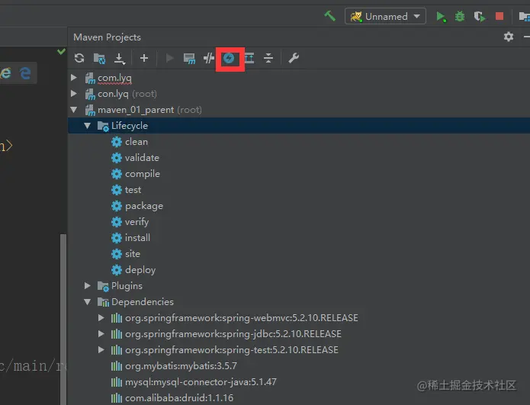
Task: Collapse the maven_01_parent (root) node
Action: (74, 110)
